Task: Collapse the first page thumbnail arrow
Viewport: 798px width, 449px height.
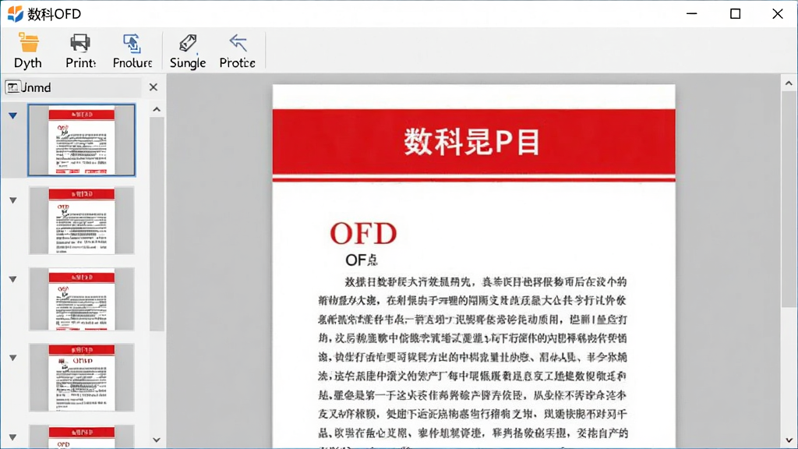Action: tap(12, 116)
